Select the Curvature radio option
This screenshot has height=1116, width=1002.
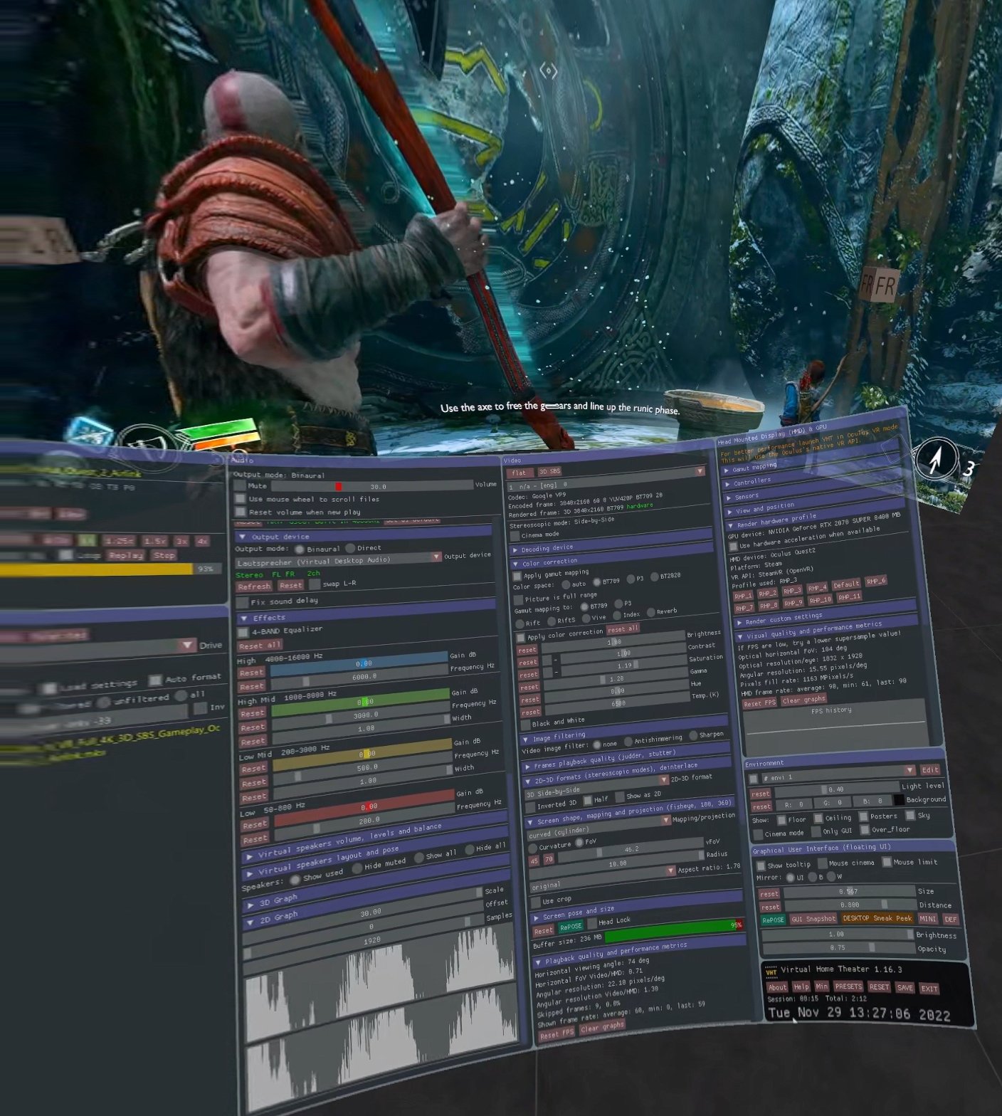coord(533,848)
